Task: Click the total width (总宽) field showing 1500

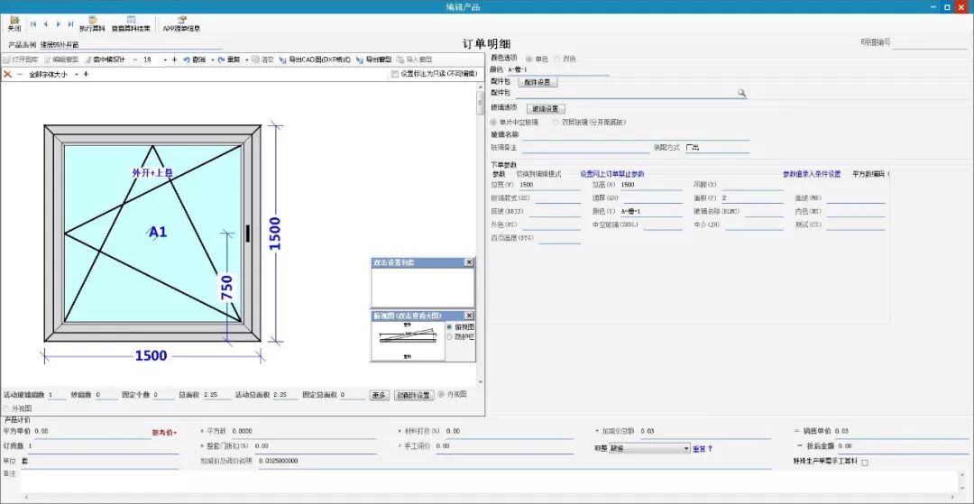Action: (x=548, y=185)
